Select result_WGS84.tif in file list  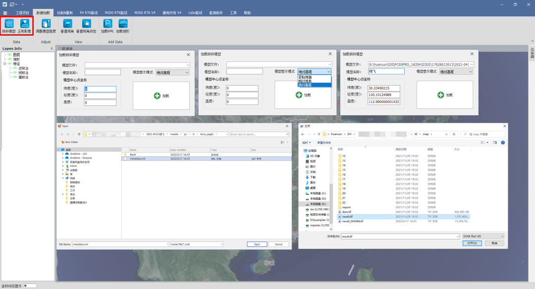353,221
